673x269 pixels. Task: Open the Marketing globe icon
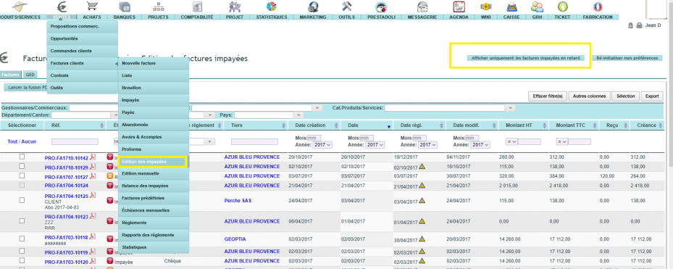pyautogui.click(x=313, y=7)
